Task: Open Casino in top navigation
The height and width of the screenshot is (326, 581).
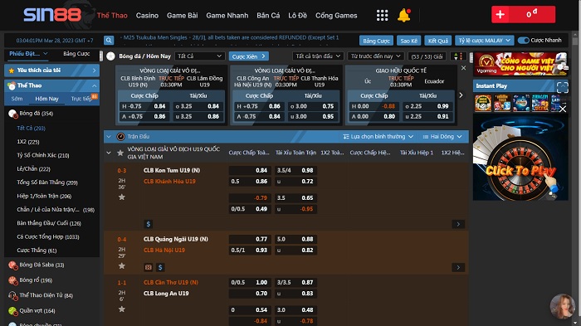Action: [x=147, y=15]
